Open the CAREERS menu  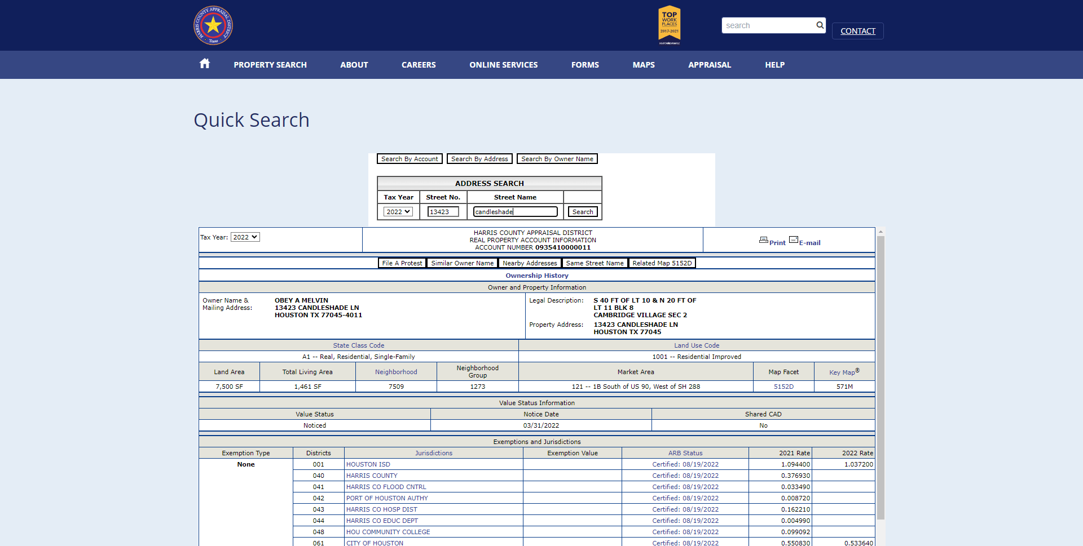coord(419,65)
